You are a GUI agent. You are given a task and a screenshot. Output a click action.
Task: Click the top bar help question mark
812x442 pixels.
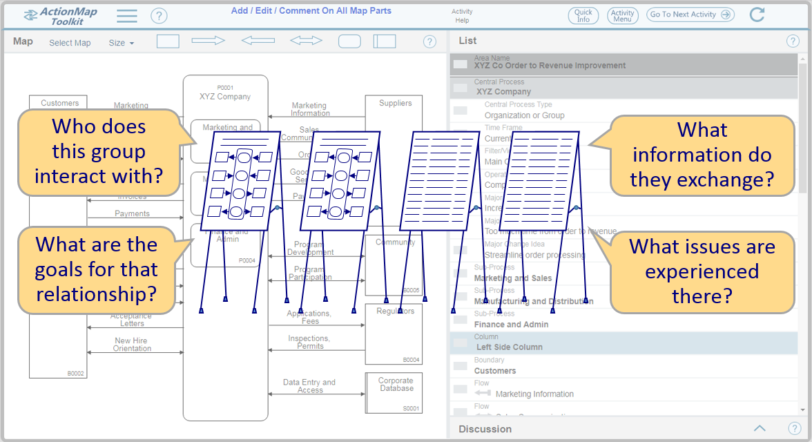pyautogui.click(x=159, y=16)
